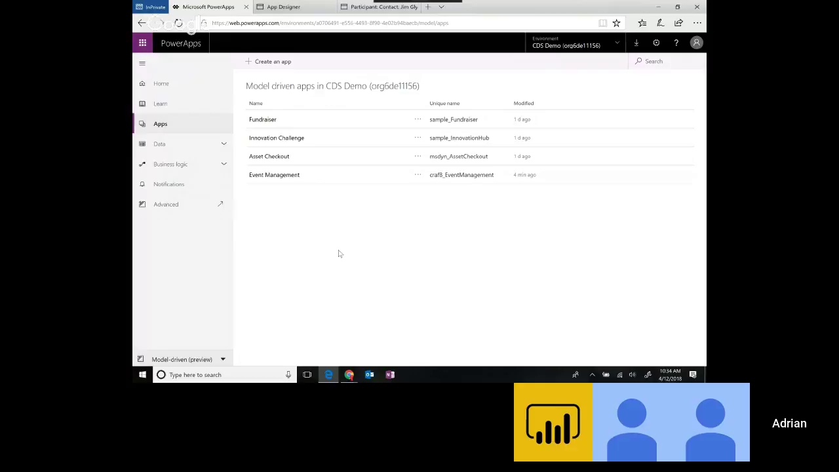839x472 pixels.
Task: Open the Innovation Challenge app
Action: 277,138
